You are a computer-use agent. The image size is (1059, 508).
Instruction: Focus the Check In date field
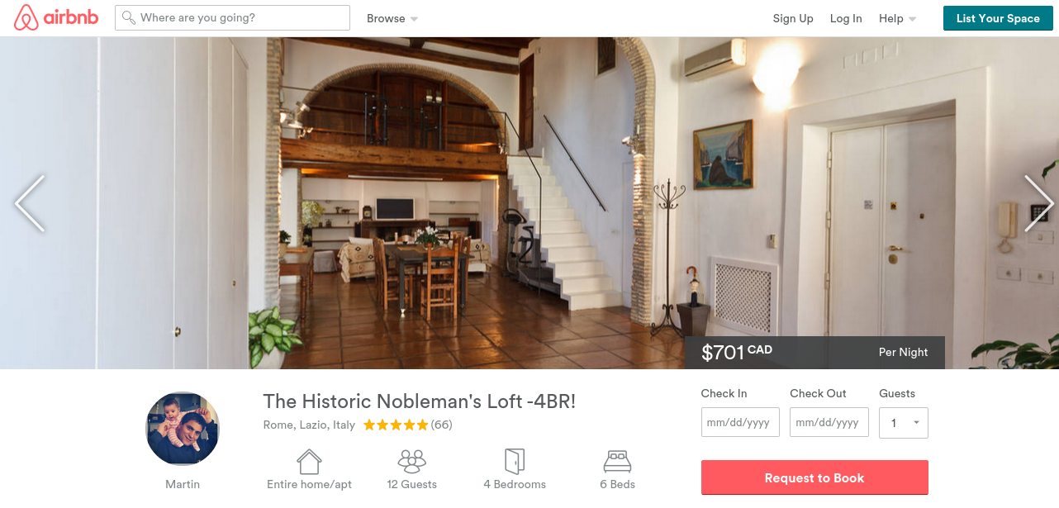[x=740, y=422]
